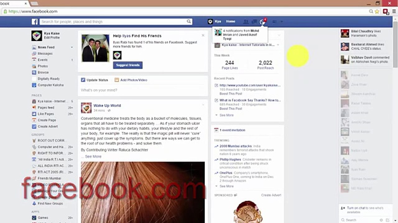Click the Suggest friends button

point(128,65)
